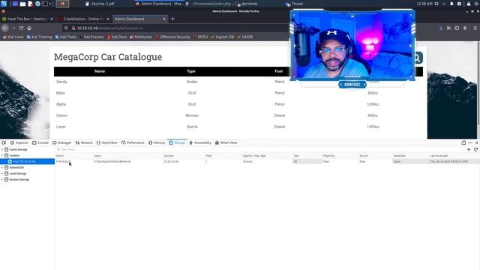Switch to the Inspector devtools tab
The width and height of the screenshot is (480, 270).
tap(19, 142)
